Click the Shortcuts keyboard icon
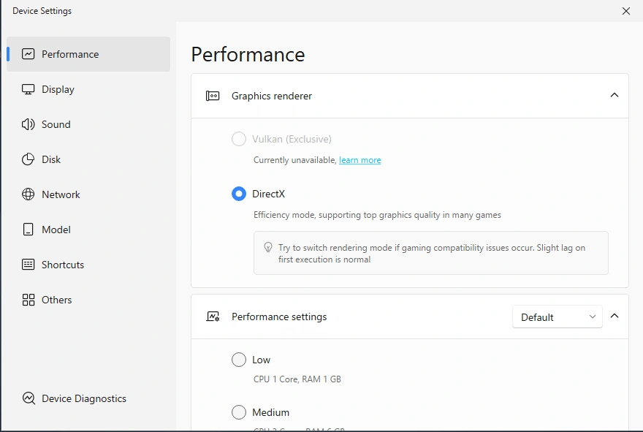 point(28,265)
